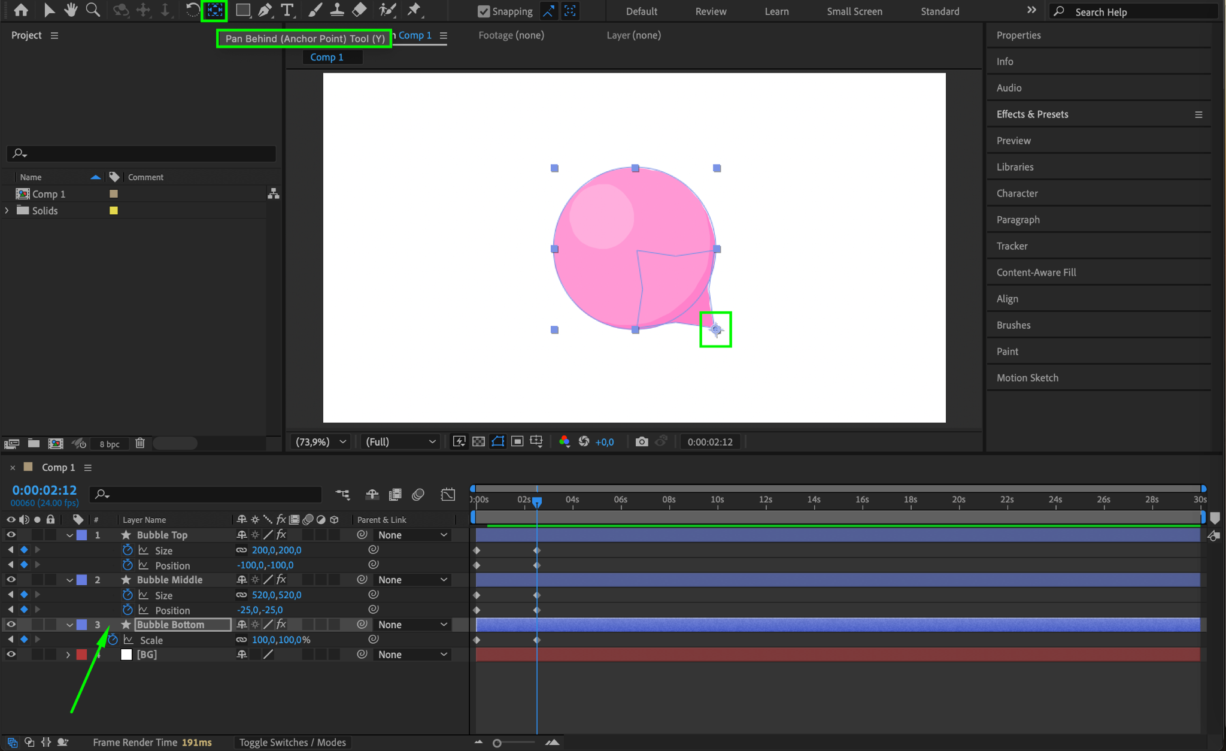This screenshot has height=751, width=1226.
Task: Switch to the Review workspace
Action: coord(711,11)
